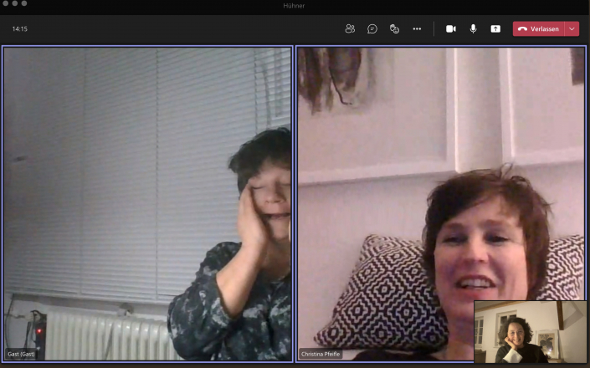Open the meeting chat
590x368 pixels.
372,28
